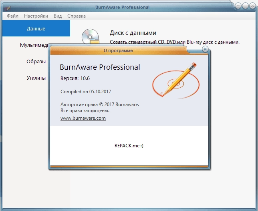Click the disc description text about Blu-ray

tap(175, 42)
